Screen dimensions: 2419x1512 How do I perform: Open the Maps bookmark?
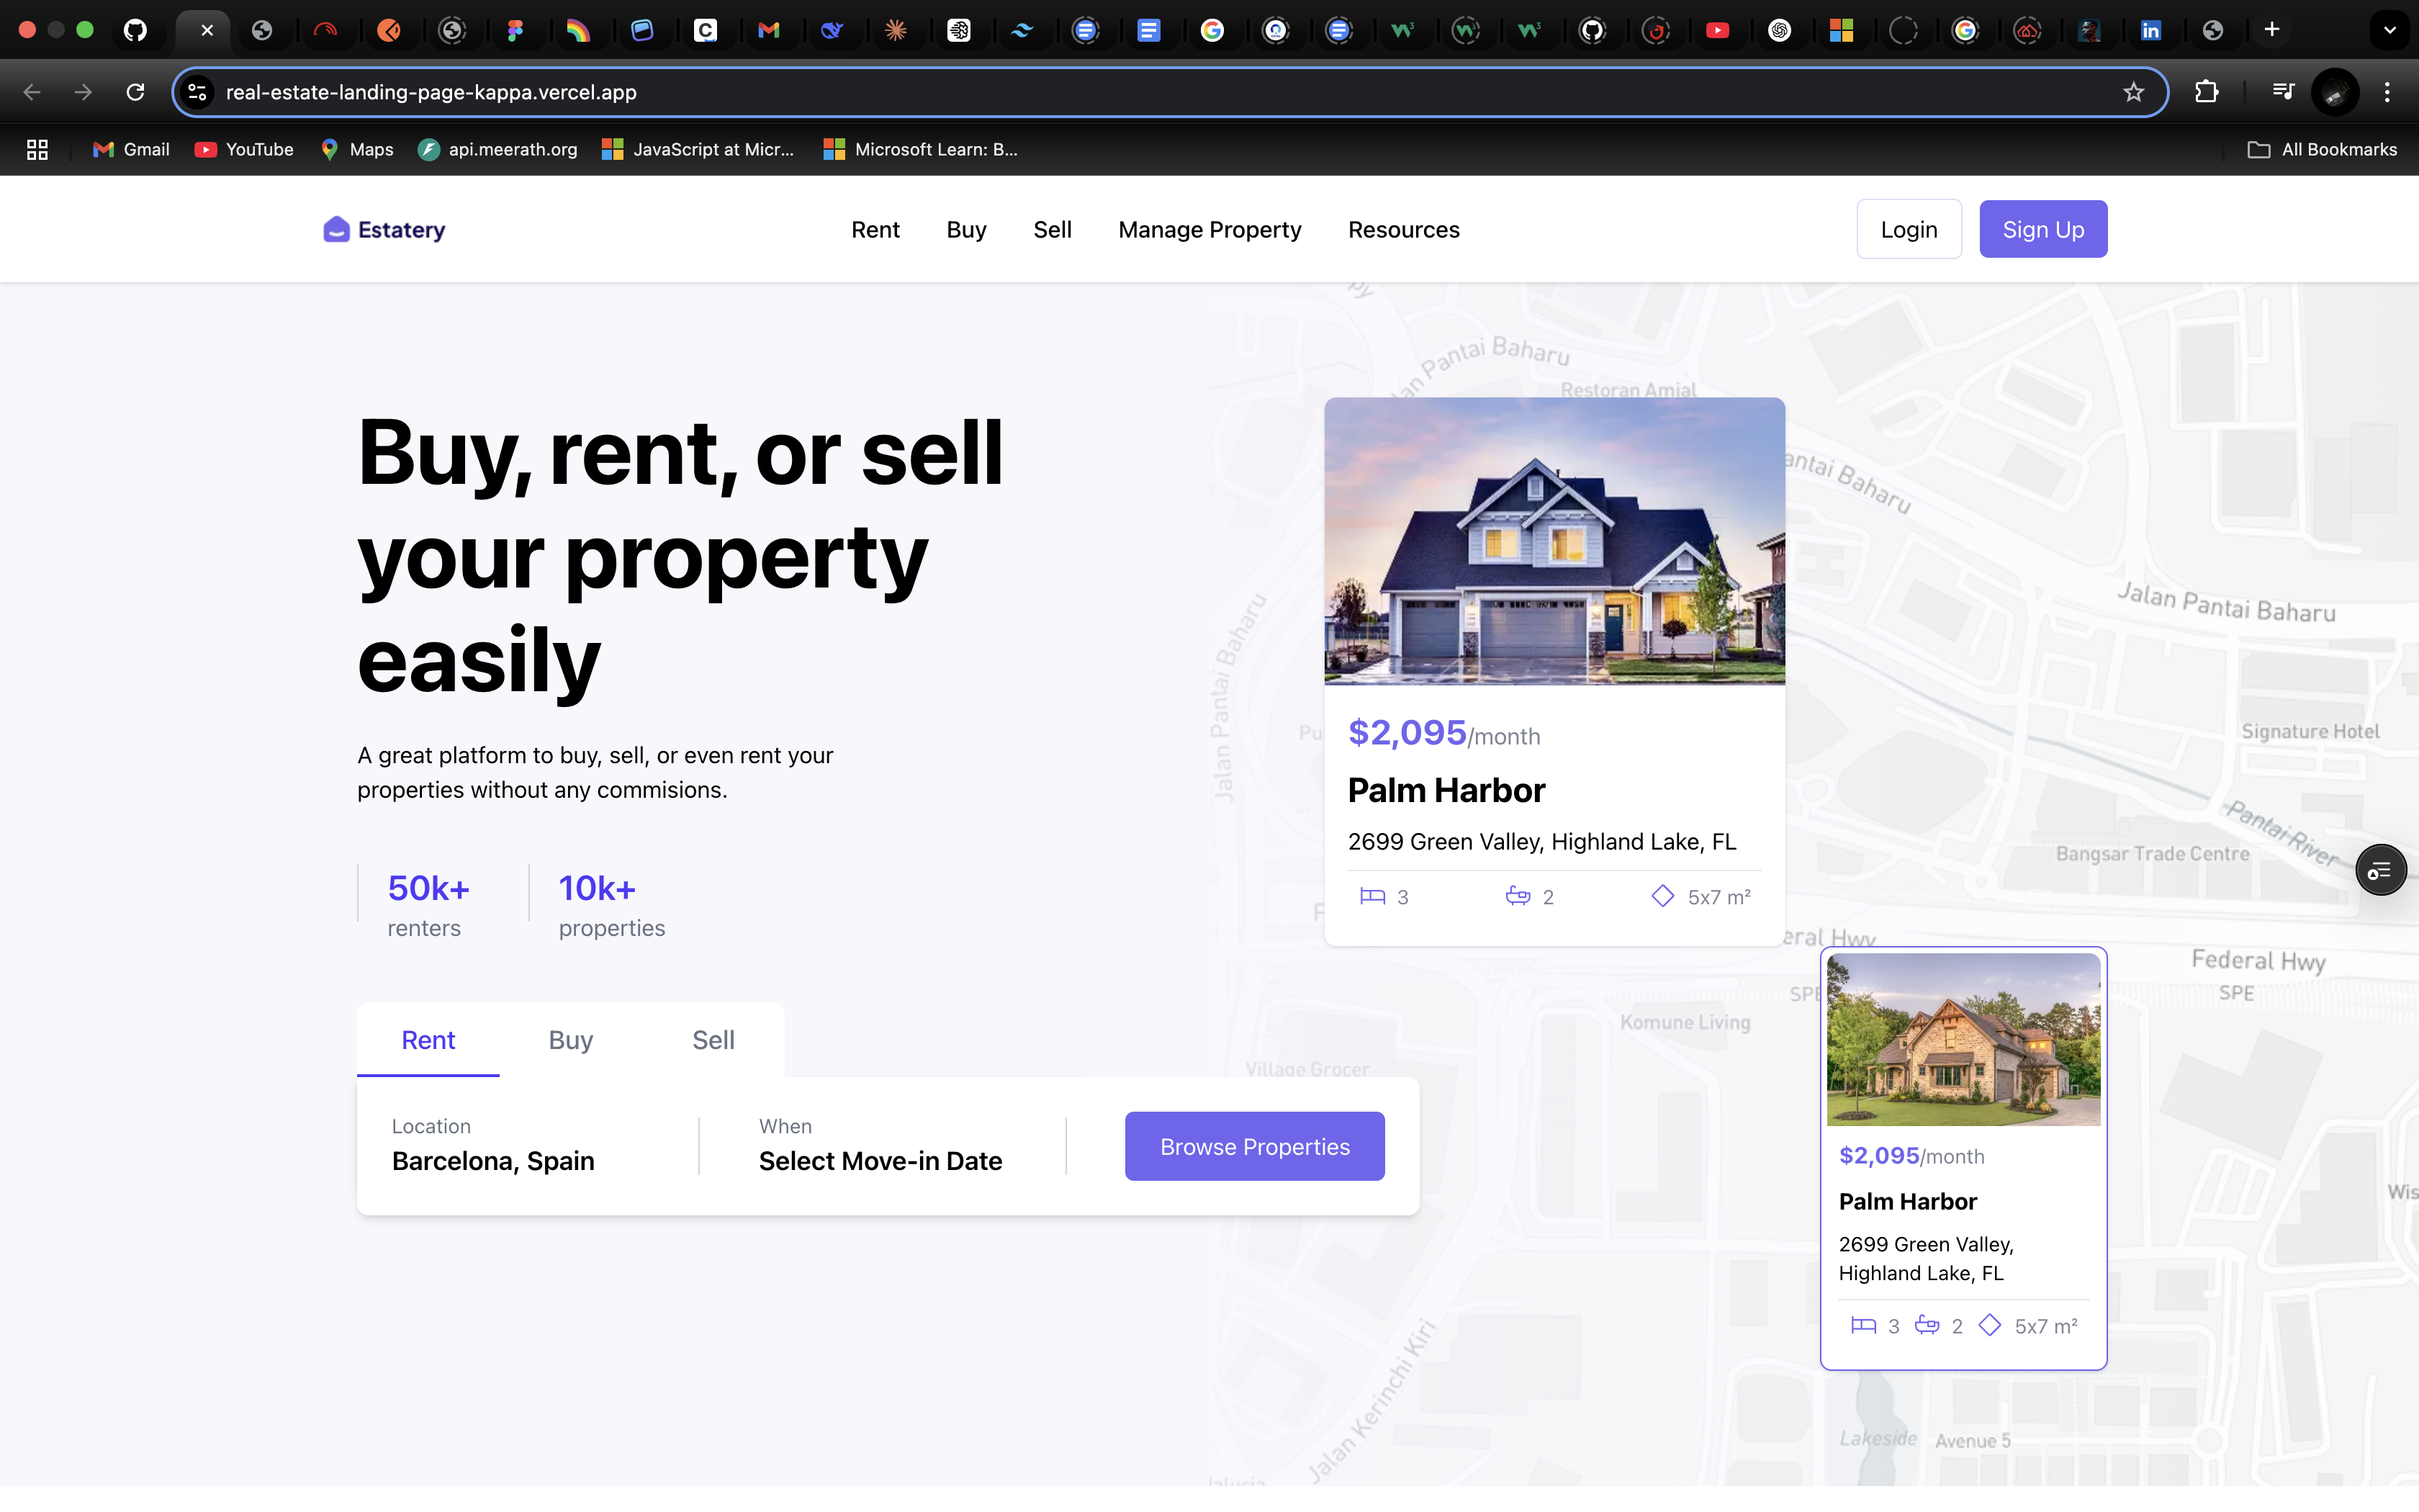tap(357, 149)
